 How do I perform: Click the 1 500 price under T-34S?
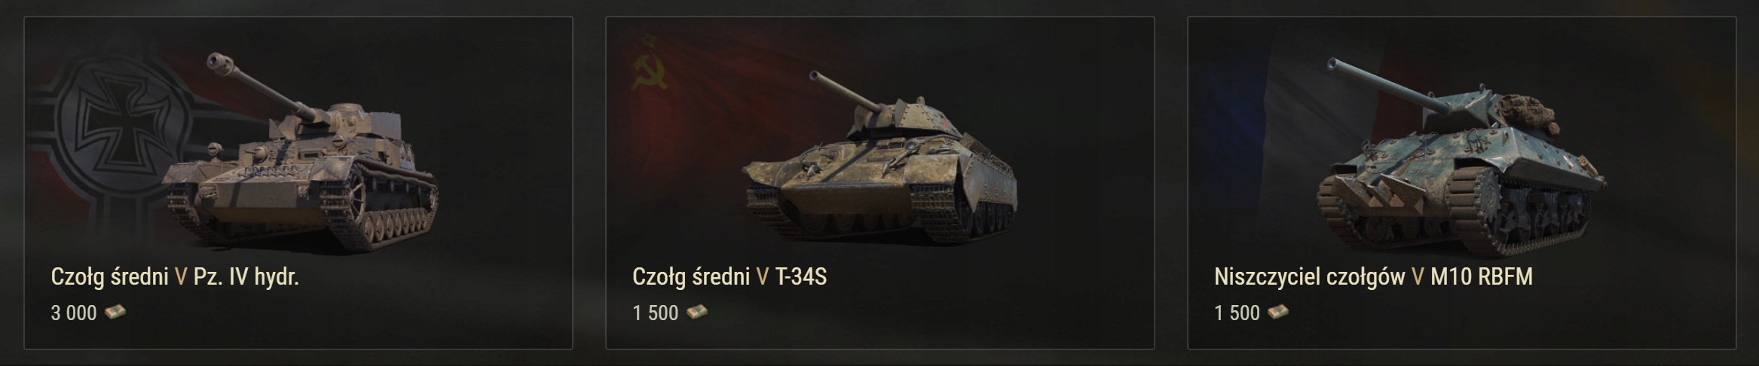click(656, 313)
